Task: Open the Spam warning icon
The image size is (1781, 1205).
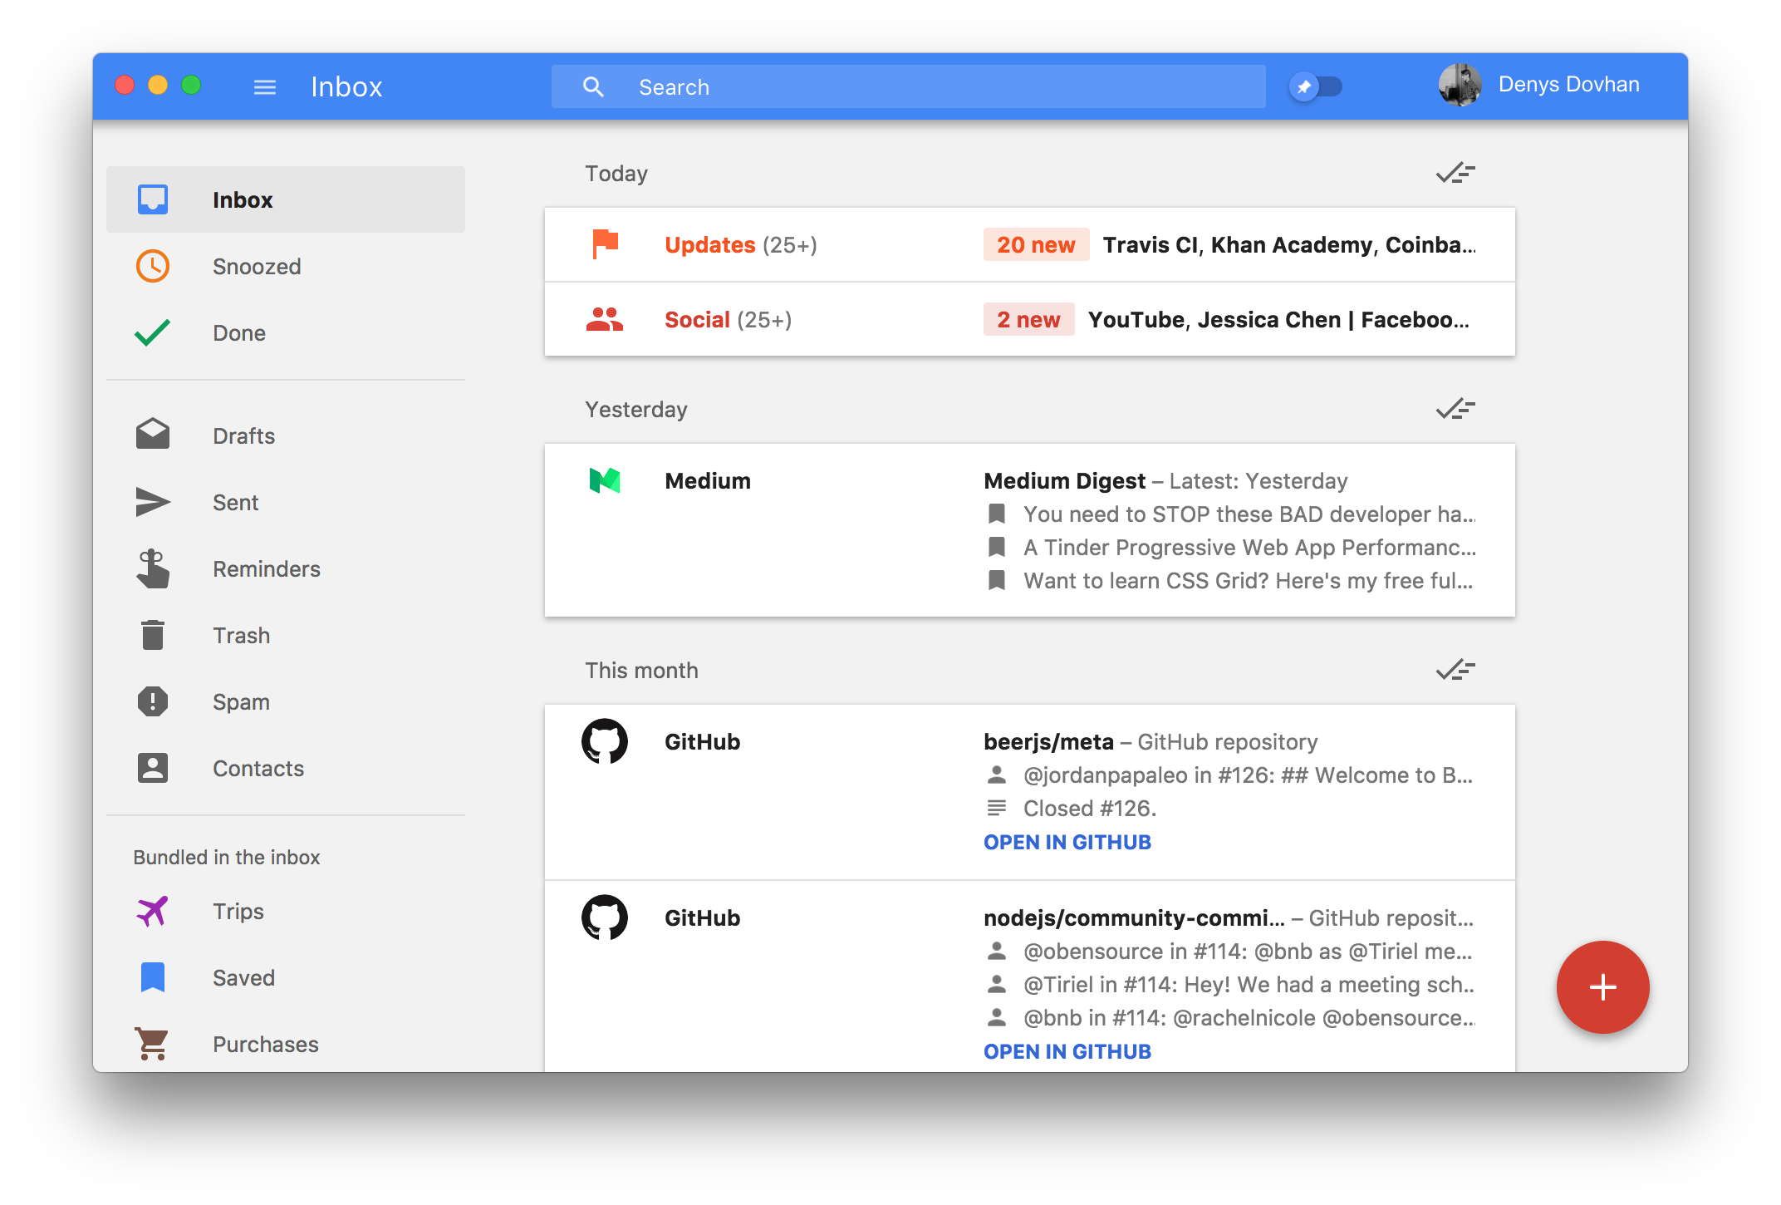Action: [x=153, y=701]
